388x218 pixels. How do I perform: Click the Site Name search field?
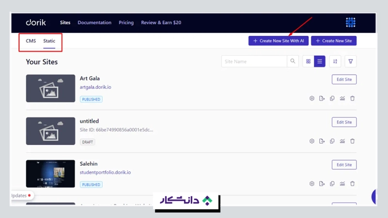254,62
